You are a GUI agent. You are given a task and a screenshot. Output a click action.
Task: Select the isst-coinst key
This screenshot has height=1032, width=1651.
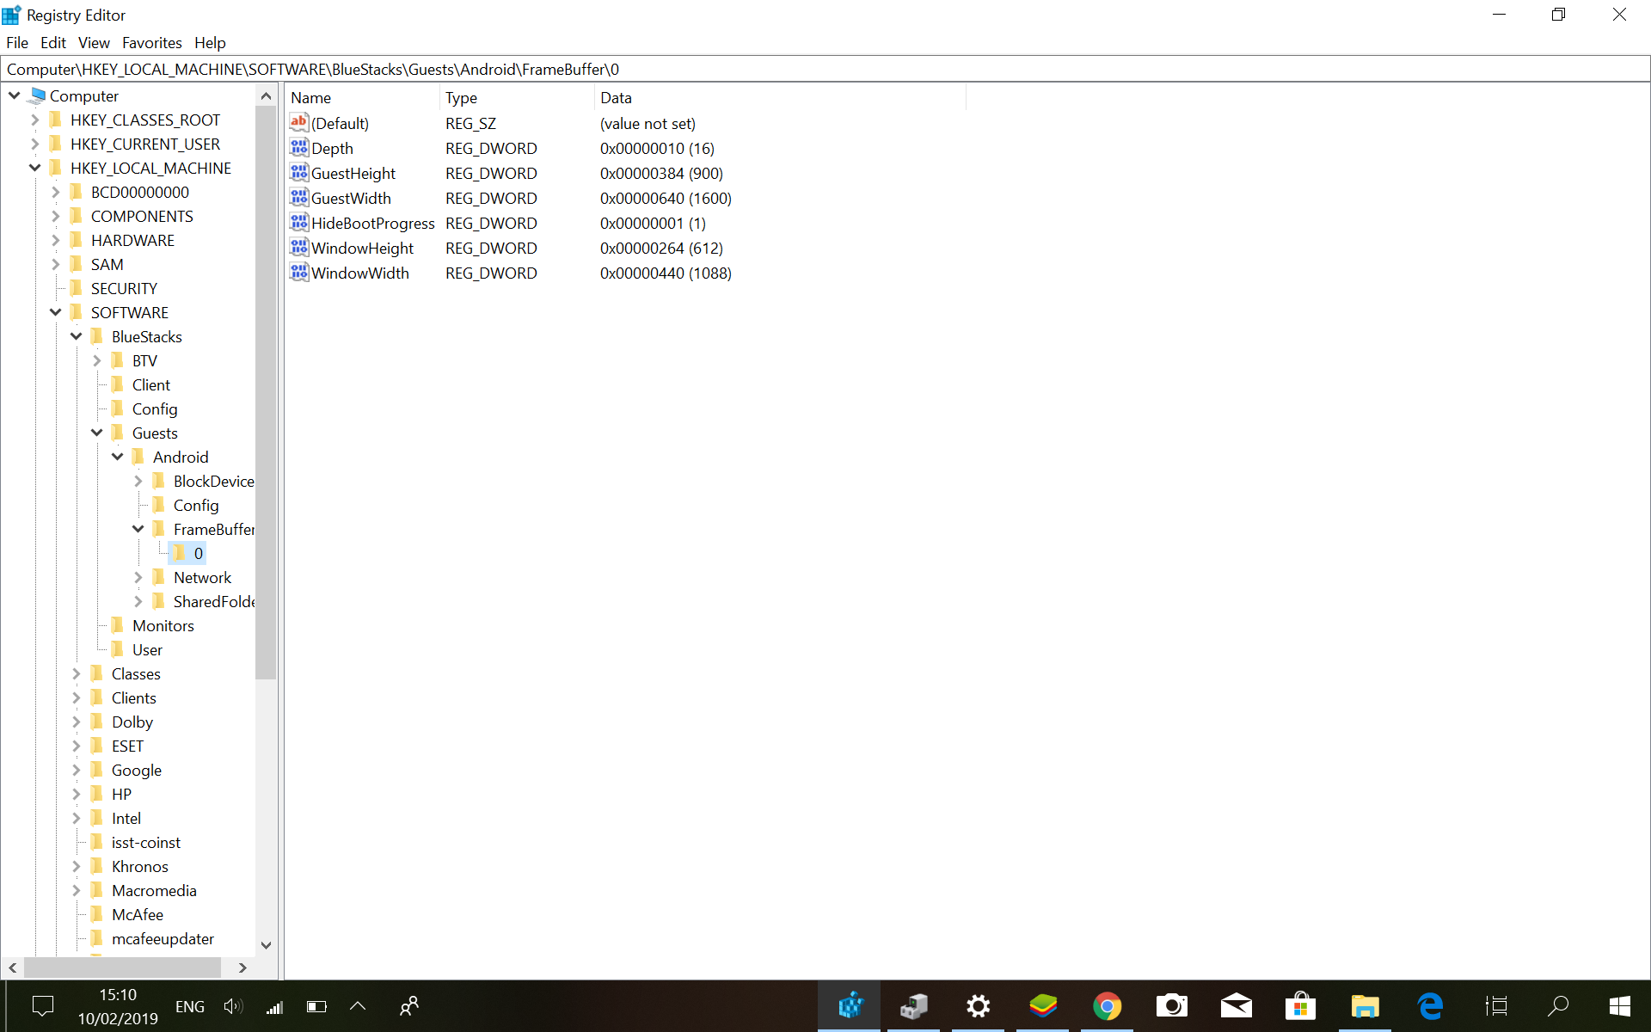pyautogui.click(x=145, y=842)
